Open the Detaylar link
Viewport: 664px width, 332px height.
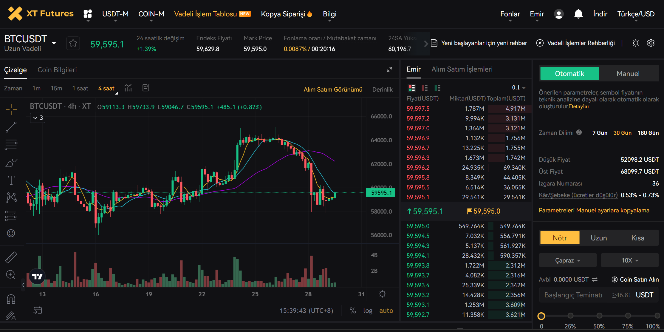coord(579,106)
